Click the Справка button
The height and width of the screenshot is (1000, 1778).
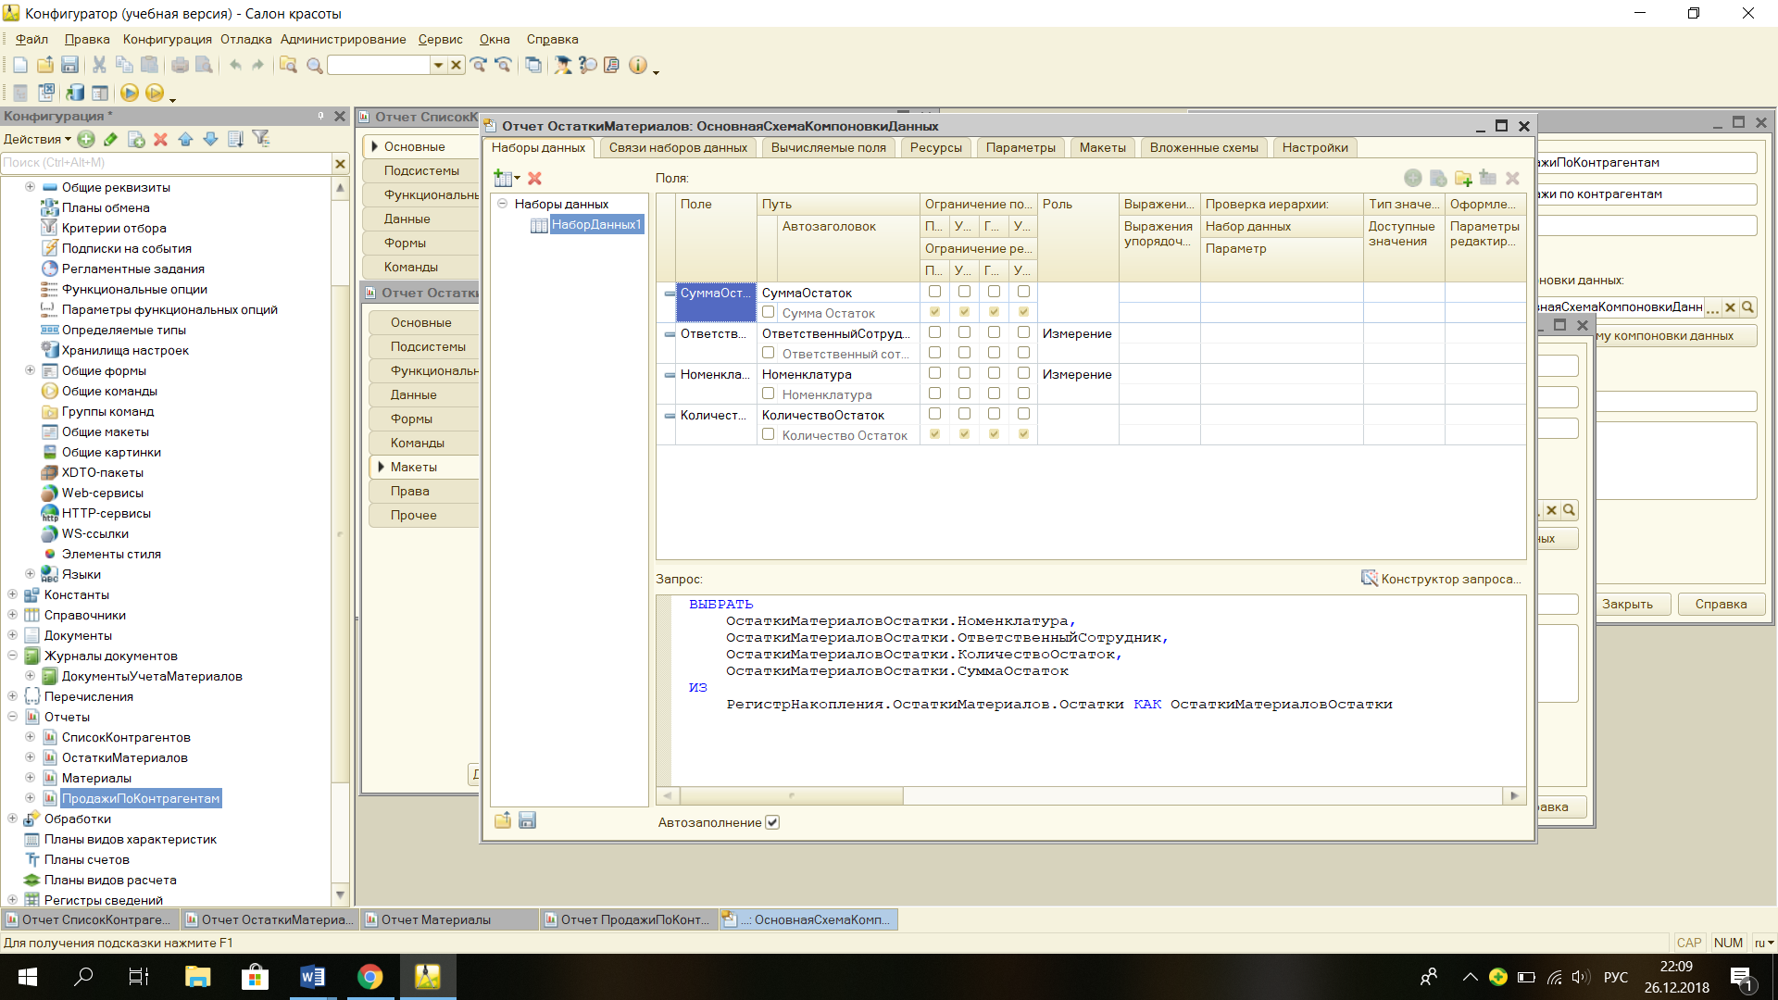(x=1721, y=604)
